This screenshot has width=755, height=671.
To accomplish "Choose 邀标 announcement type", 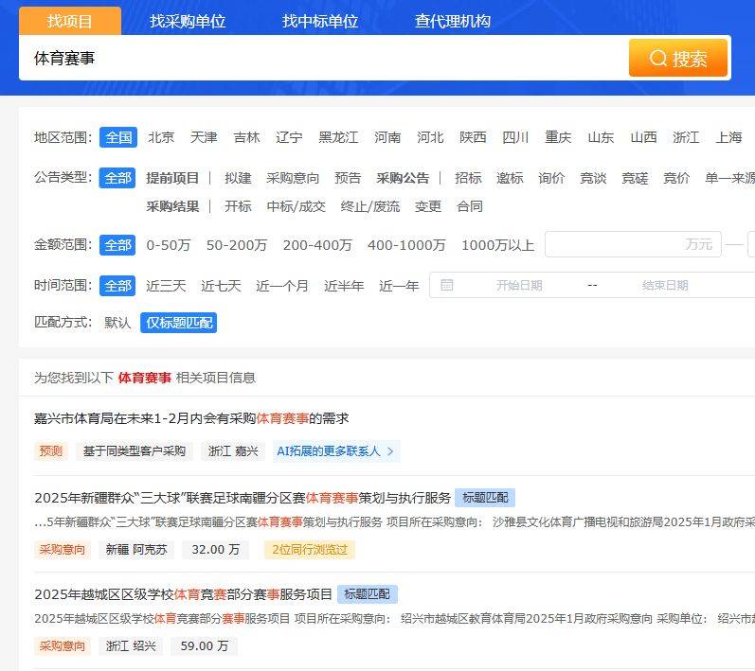I will pyautogui.click(x=510, y=178).
